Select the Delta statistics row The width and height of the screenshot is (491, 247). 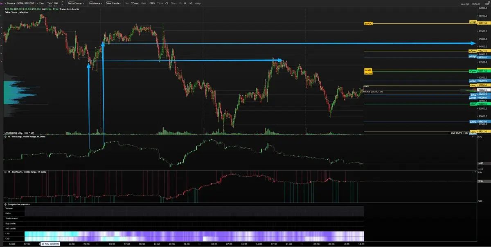[184, 213]
